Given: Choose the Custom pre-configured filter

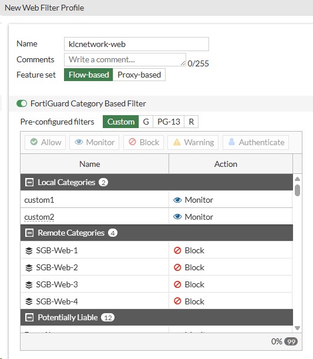Looking at the screenshot, I should 121,122.
